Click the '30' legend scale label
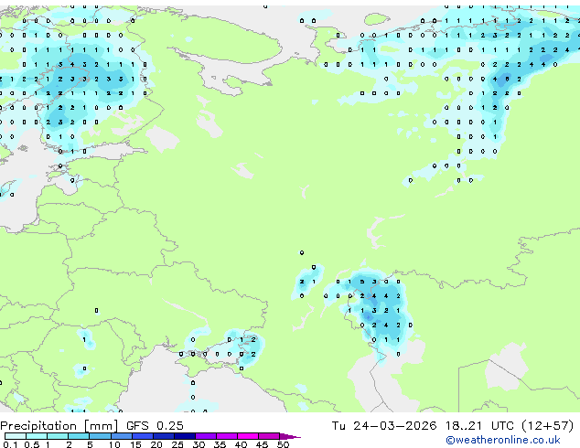This screenshot has width=580, height=448. tap(199, 444)
